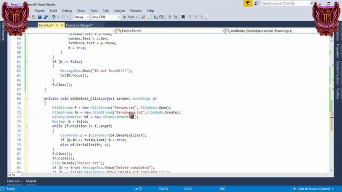Screen dimensions: 342x192
Task: Open the Data Sources side panel tab
Action: click(x=3, y=31)
